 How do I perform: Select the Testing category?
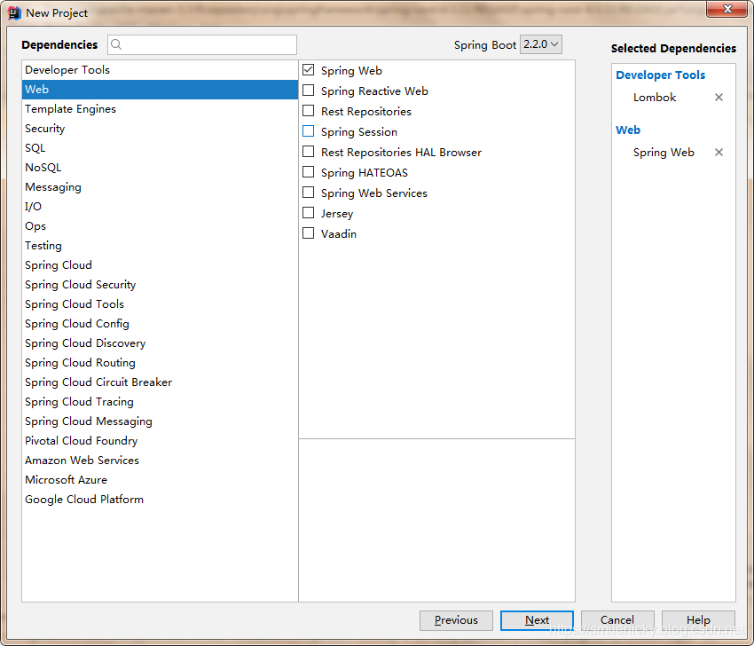(160, 246)
